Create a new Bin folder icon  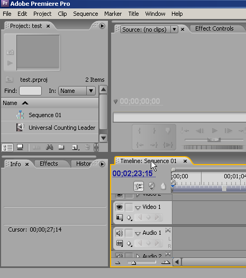tap(61, 147)
